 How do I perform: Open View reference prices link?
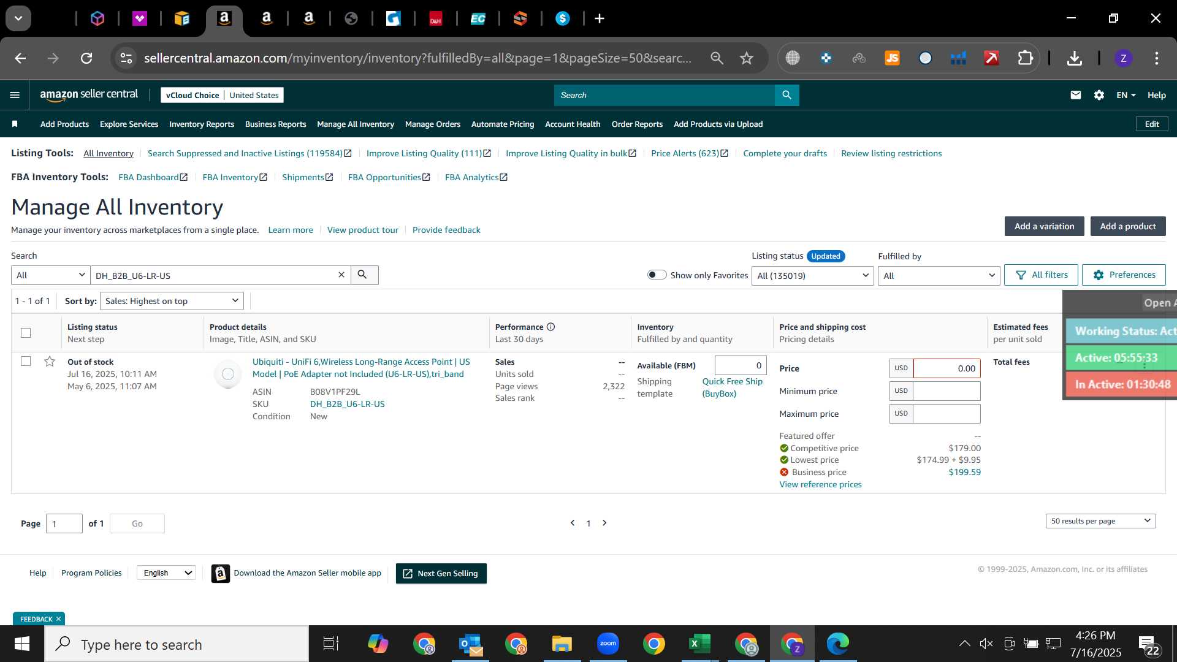(x=820, y=484)
